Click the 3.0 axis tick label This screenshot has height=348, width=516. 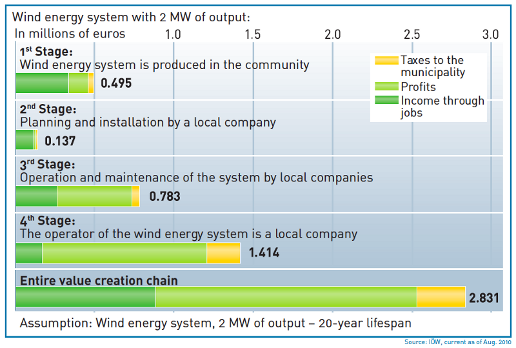(491, 34)
